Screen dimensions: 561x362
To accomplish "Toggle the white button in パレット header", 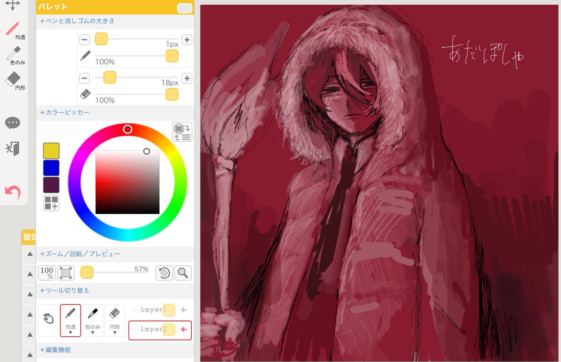I will click(185, 8).
